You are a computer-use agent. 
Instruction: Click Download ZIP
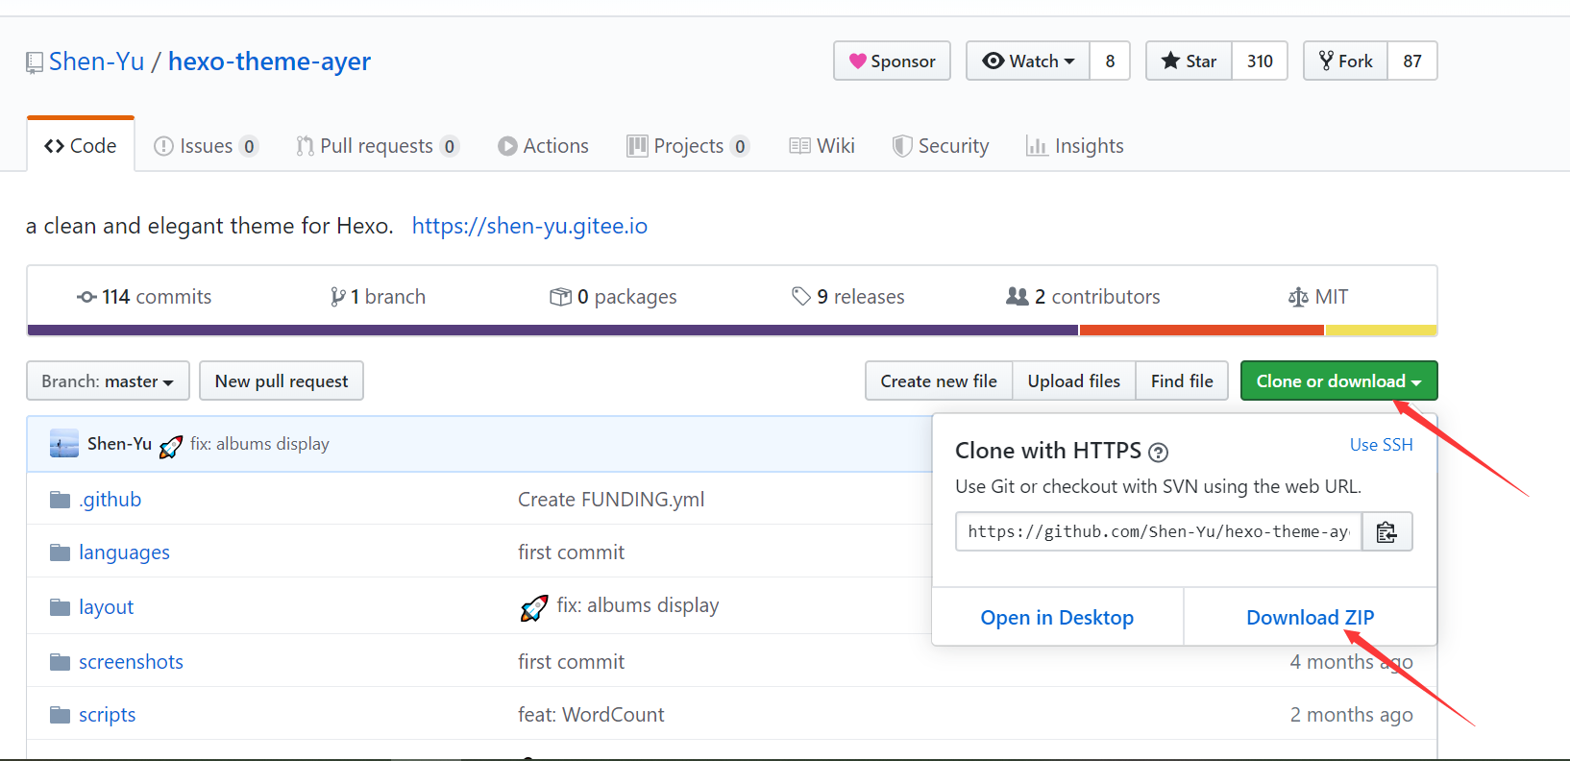tap(1310, 617)
